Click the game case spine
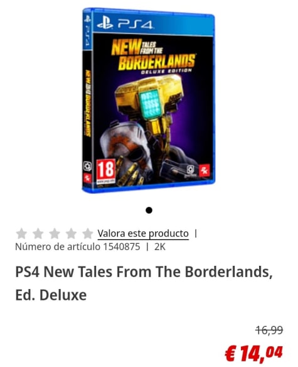Screen dimensions: 298x367 point(87,100)
